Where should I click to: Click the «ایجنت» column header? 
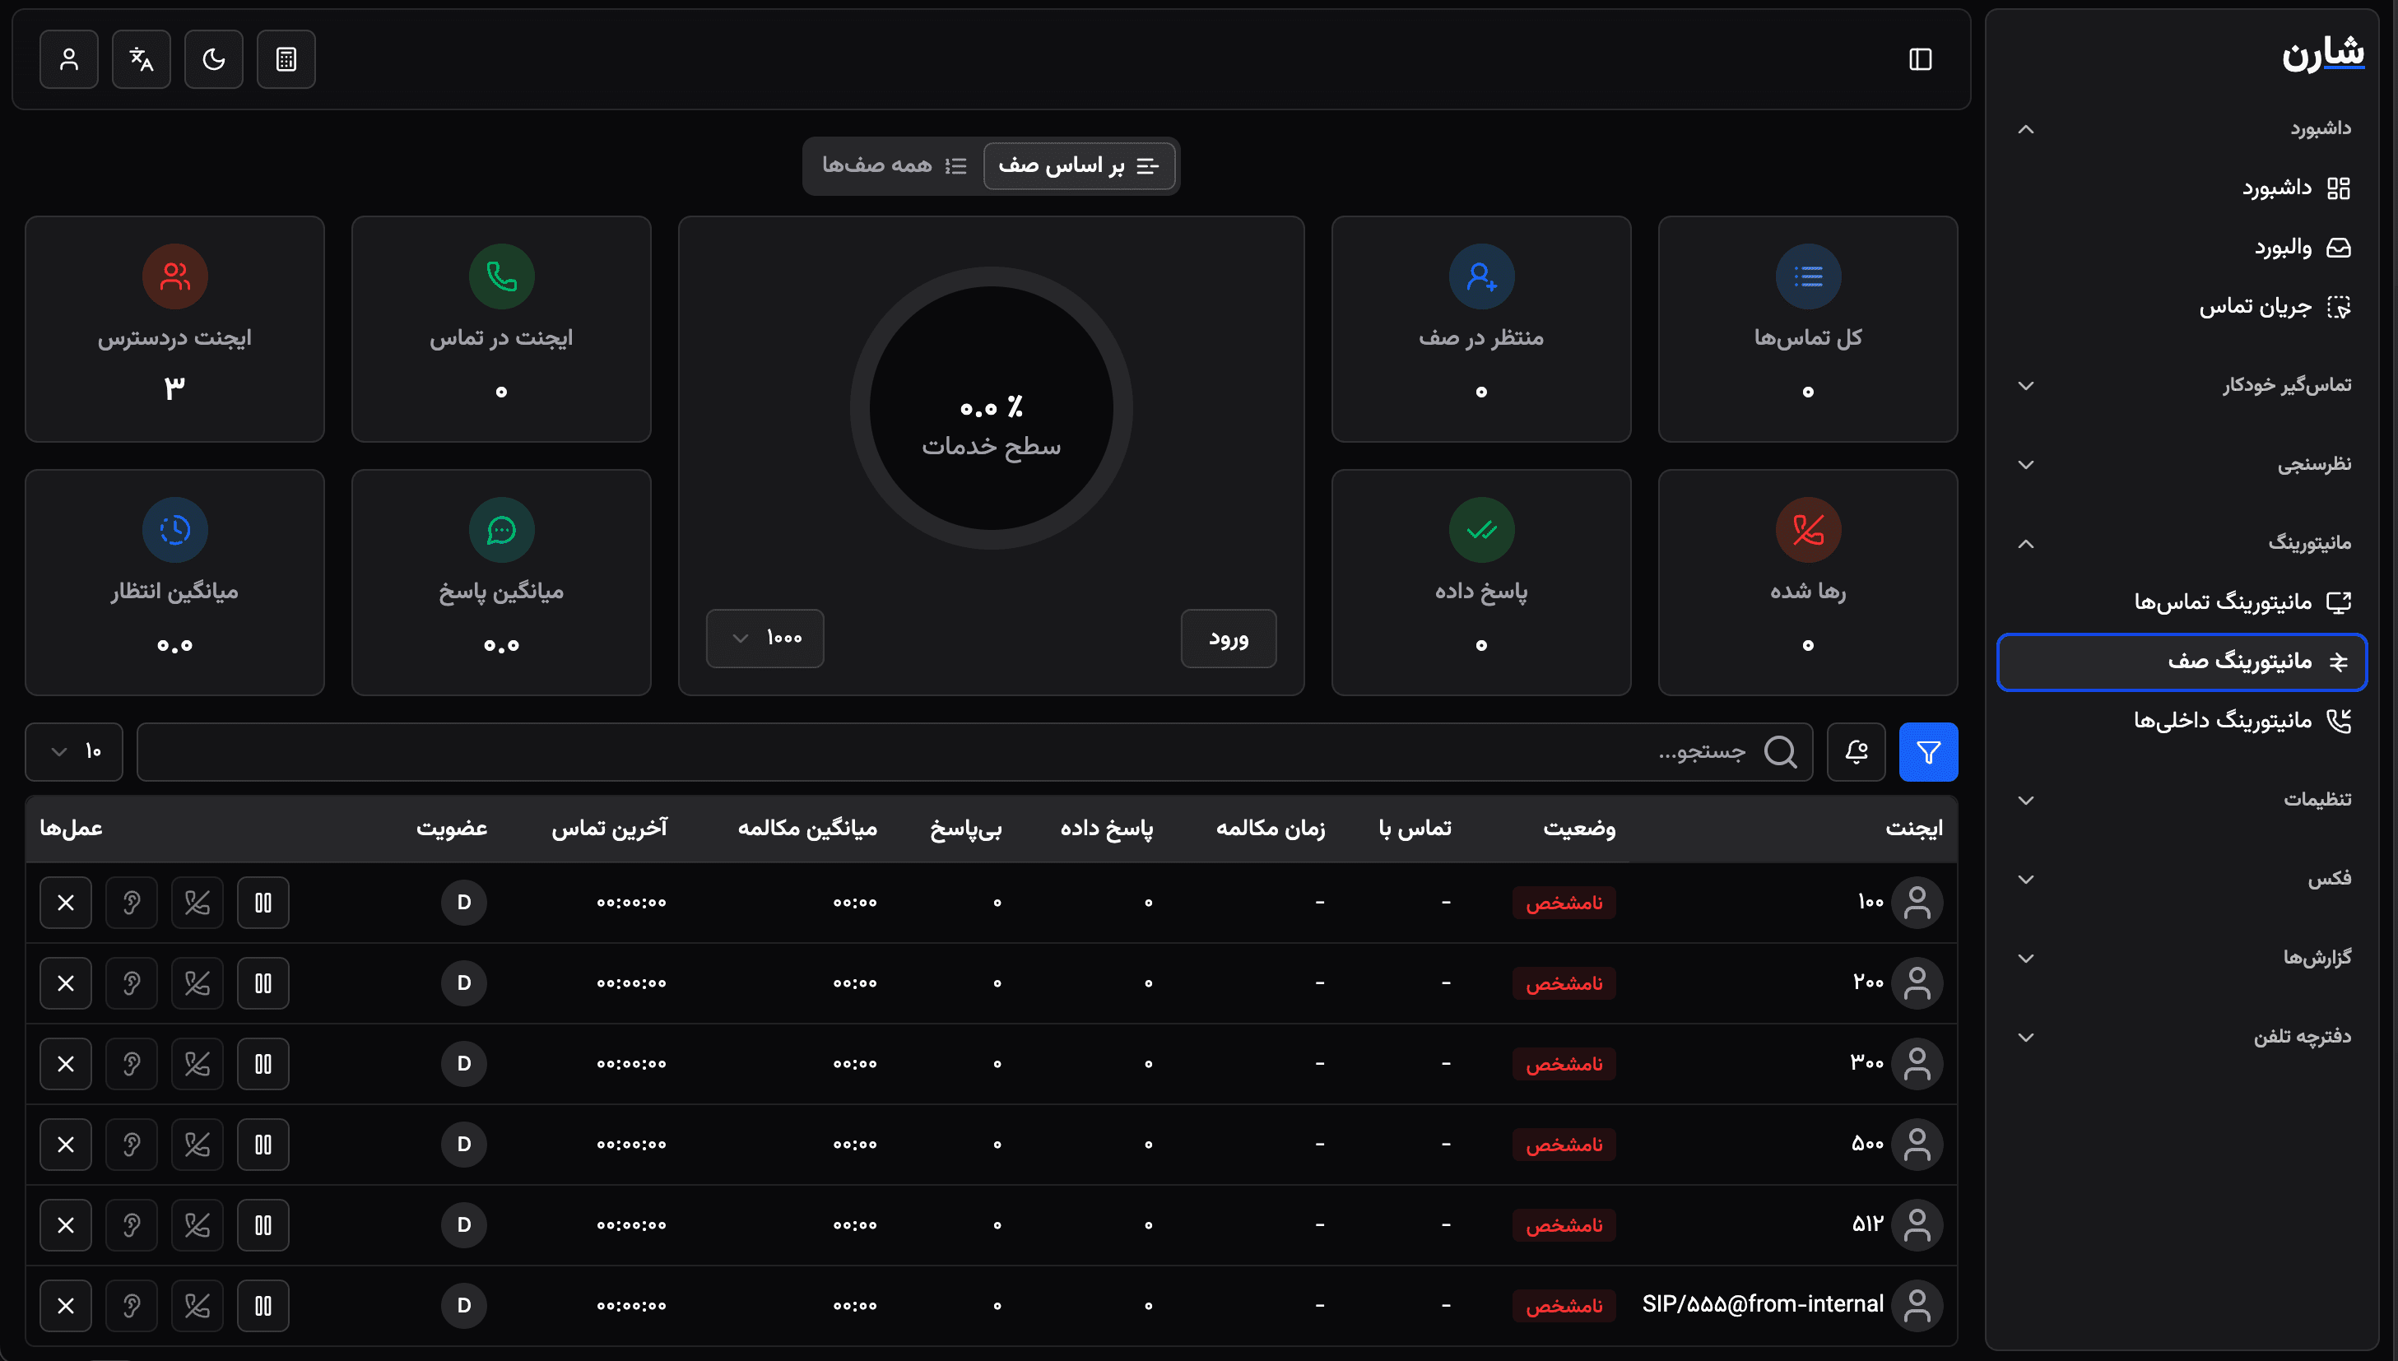(1913, 828)
